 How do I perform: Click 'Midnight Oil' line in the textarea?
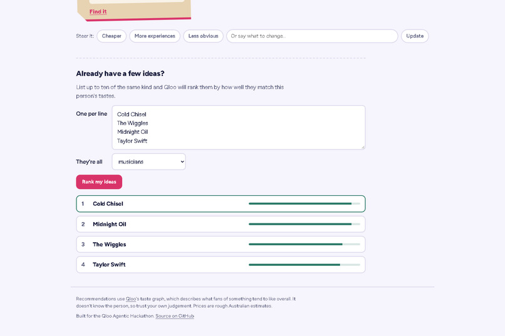click(x=132, y=132)
